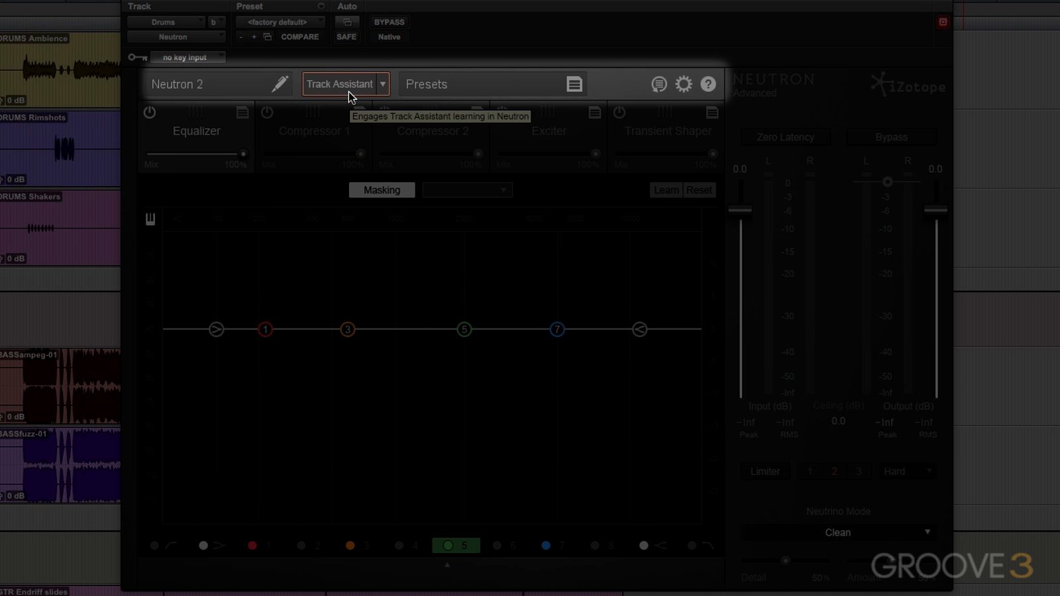The width and height of the screenshot is (1060, 596).
Task: Open the settings gear in Neutron
Action: pos(683,84)
